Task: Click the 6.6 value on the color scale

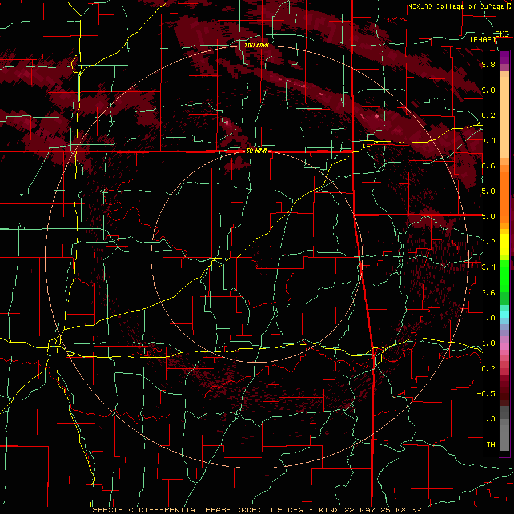Action: coord(488,166)
